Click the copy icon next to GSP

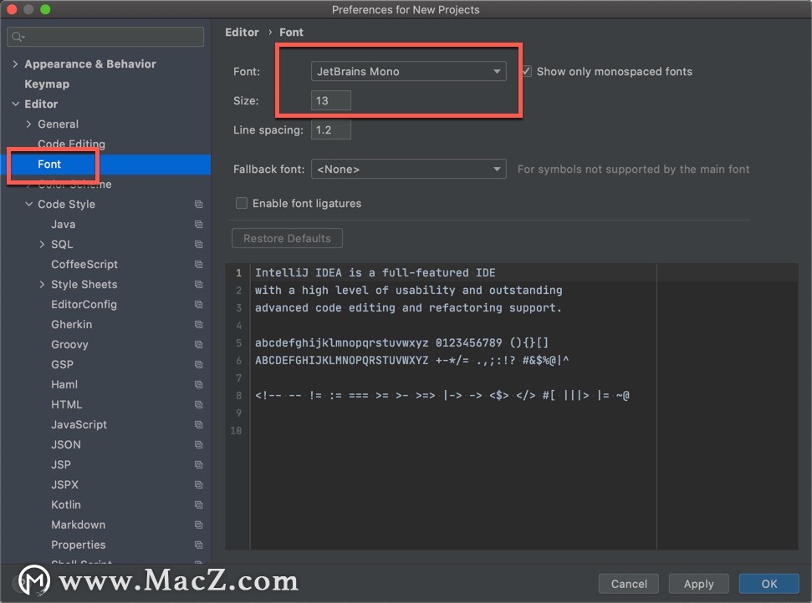(198, 365)
